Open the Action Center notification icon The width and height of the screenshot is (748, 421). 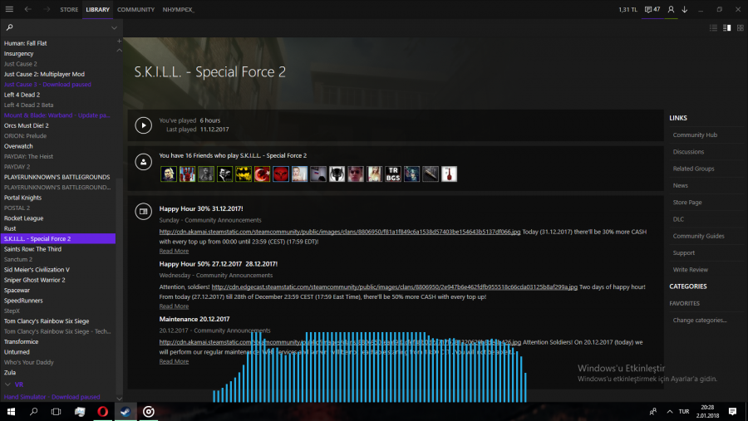(732, 412)
